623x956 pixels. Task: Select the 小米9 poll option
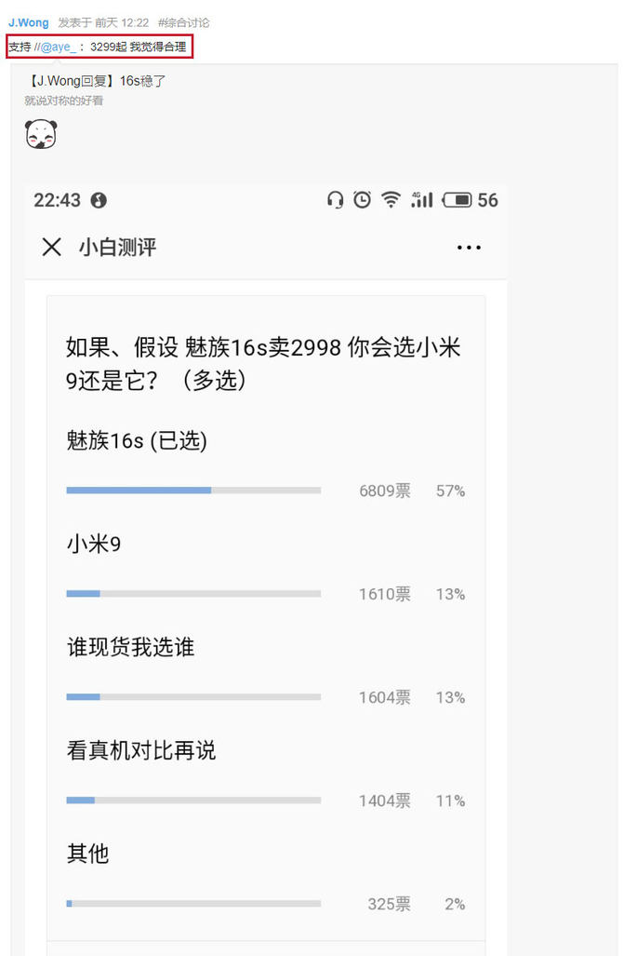tap(94, 545)
